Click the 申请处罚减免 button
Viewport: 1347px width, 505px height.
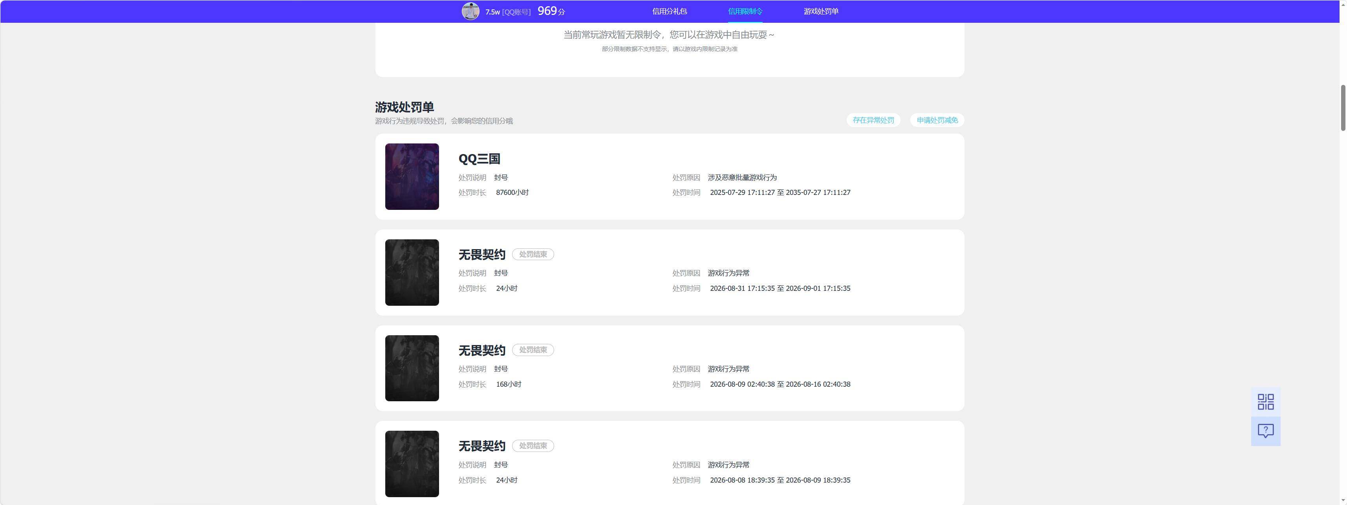[x=937, y=120]
